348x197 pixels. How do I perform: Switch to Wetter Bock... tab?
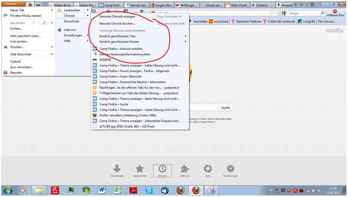tap(61, 5)
